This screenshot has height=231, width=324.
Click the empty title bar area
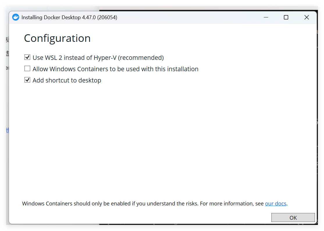[189, 17]
